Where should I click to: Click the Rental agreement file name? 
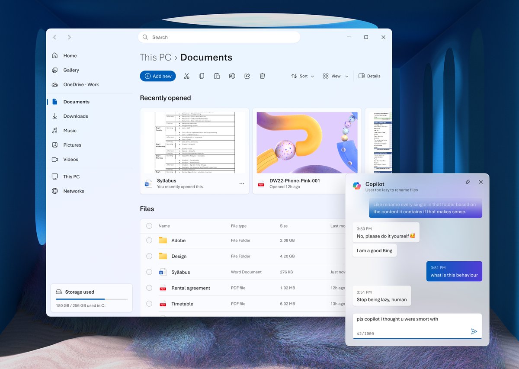(191, 288)
